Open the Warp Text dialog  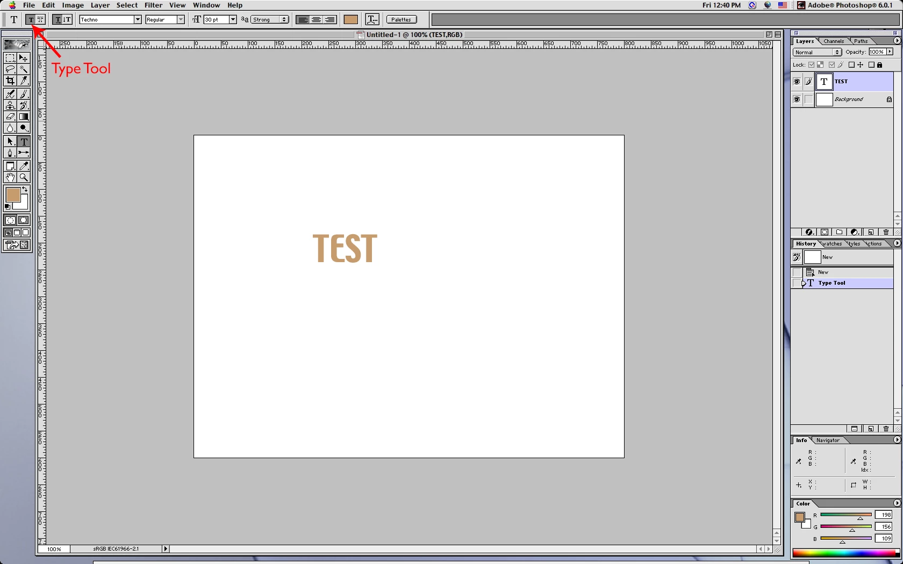(x=372, y=20)
